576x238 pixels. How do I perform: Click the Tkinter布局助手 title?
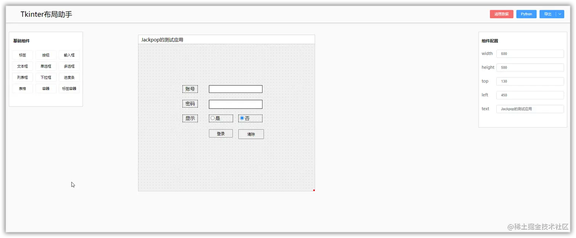click(x=46, y=14)
